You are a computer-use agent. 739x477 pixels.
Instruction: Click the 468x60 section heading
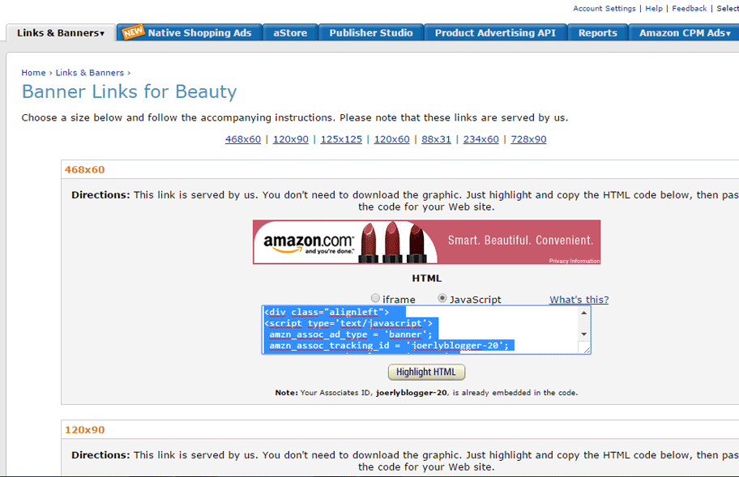pos(85,169)
